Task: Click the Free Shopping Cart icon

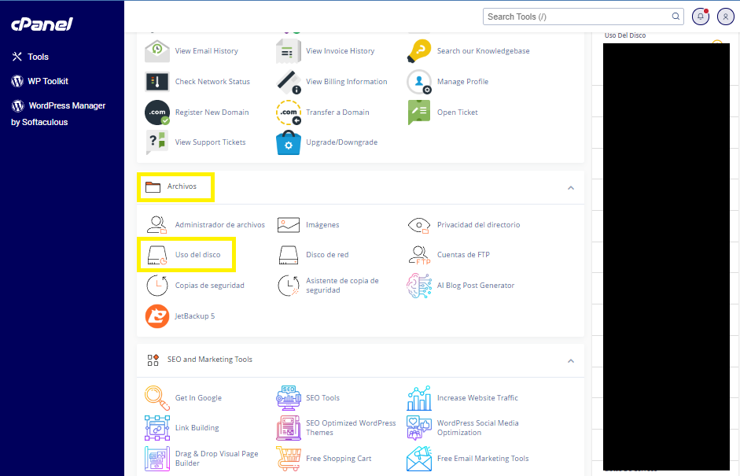Action: click(x=289, y=459)
